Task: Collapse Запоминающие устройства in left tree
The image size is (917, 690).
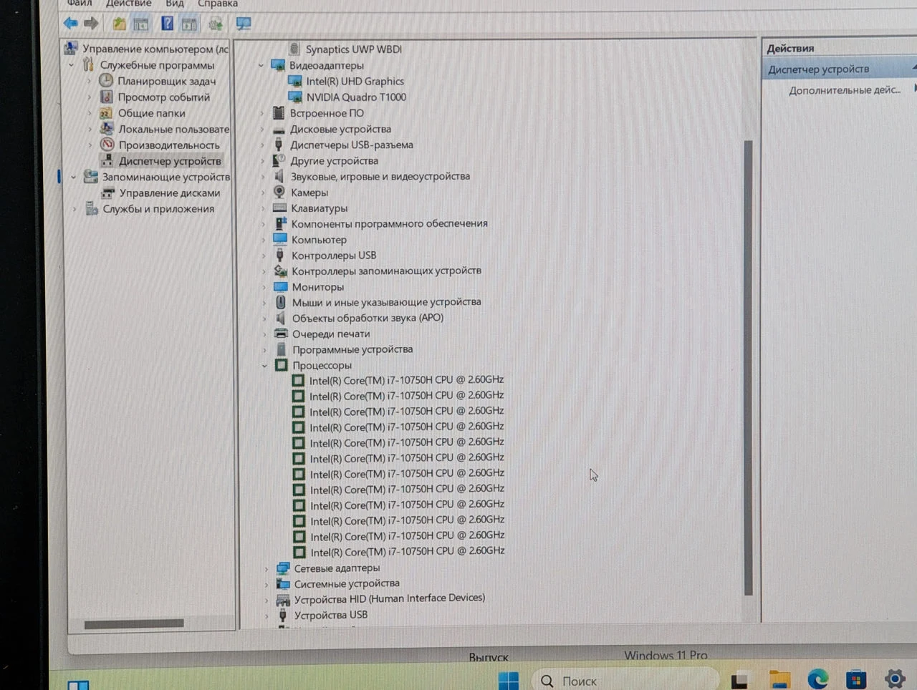Action: (73, 177)
